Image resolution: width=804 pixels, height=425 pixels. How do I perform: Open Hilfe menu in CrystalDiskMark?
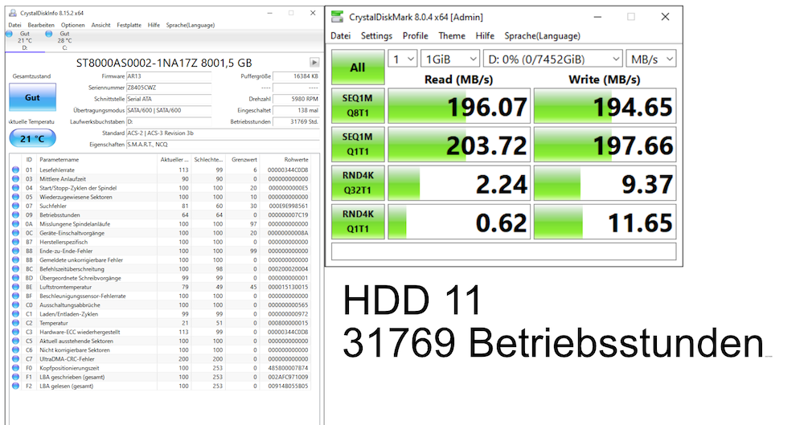(x=485, y=36)
